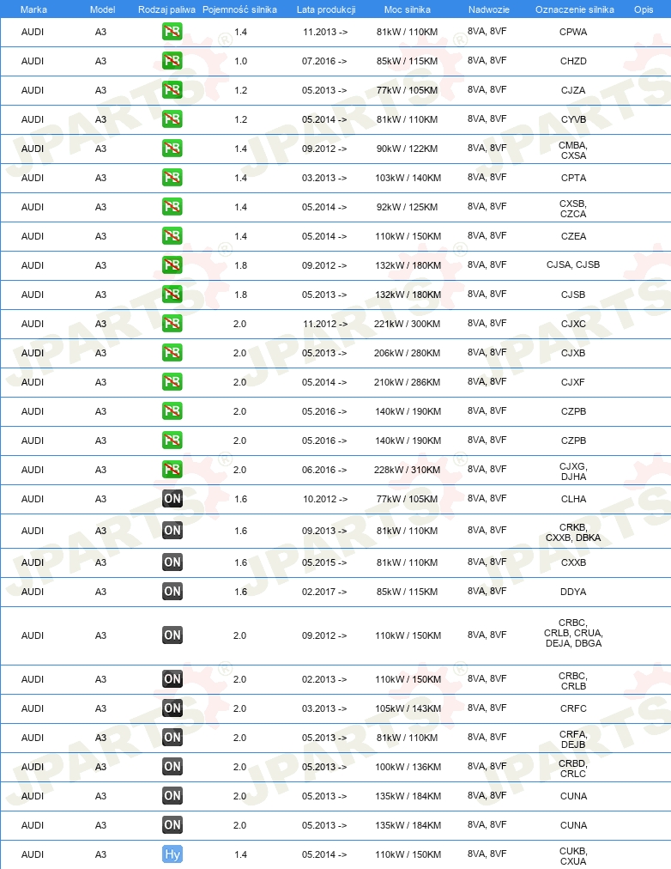Click power value 221kW / 300KM
This screenshot has height=869, width=671.
(x=407, y=324)
